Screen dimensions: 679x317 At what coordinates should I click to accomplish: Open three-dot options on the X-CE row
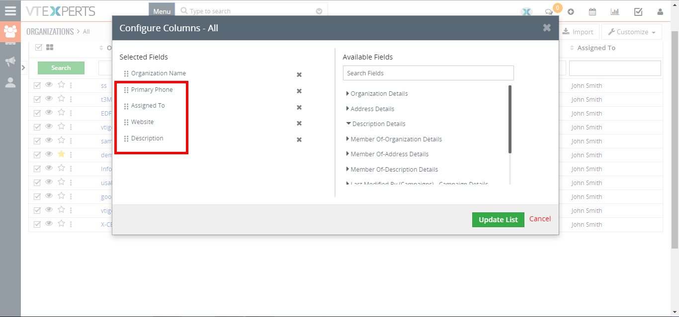point(71,224)
